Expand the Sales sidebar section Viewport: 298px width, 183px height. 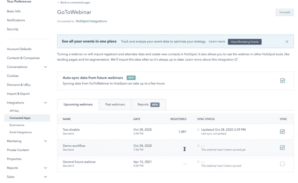(x=45, y=177)
